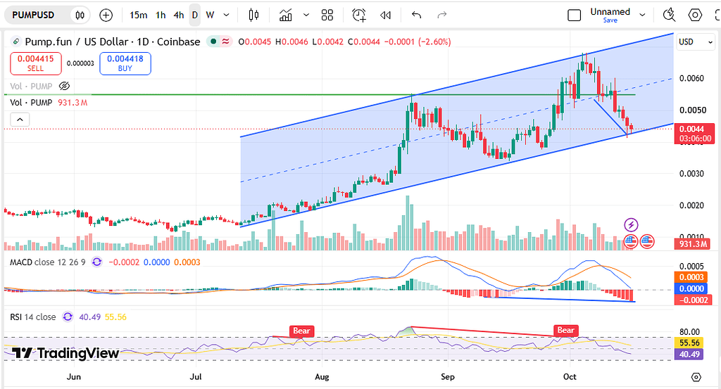The image size is (721, 389).
Task: Expand the indicators favorites dropdown arrow
Action: click(x=306, y=15)
